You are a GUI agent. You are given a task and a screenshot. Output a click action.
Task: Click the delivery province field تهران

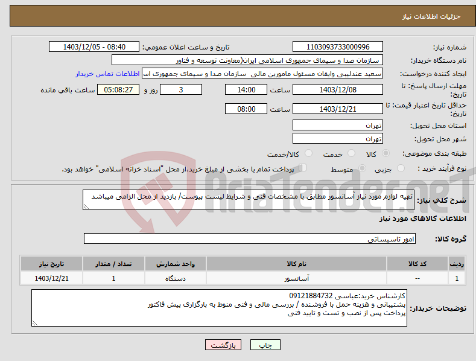(338, 125)
